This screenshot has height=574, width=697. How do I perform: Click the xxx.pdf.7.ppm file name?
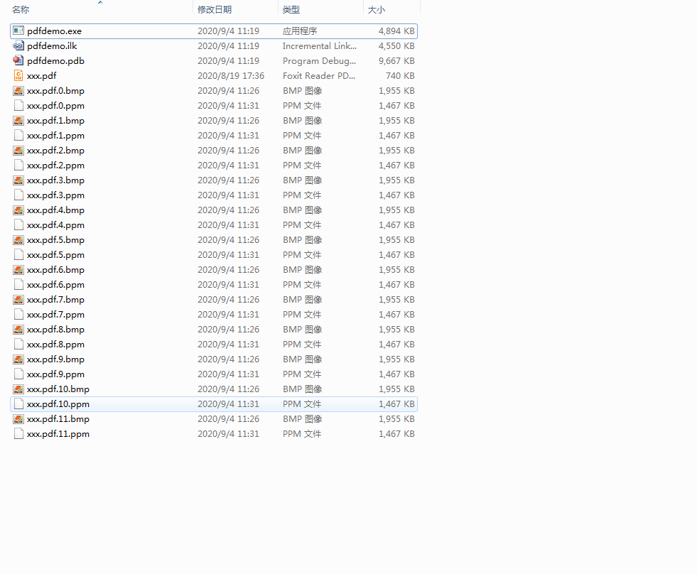pyautogui.click(x=55, y=314)
